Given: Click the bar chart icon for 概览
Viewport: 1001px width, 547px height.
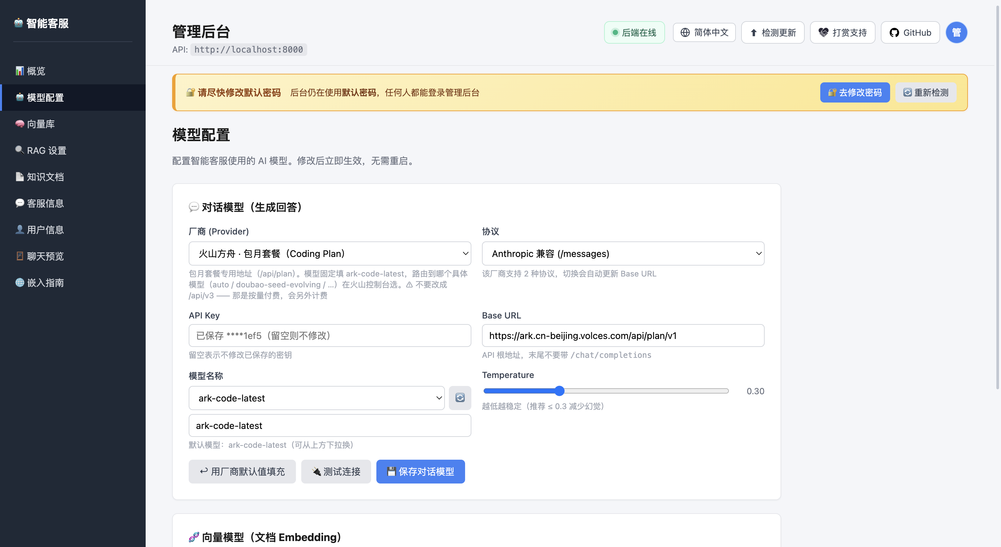Looking at the screenshot, I should click(20, 71).
